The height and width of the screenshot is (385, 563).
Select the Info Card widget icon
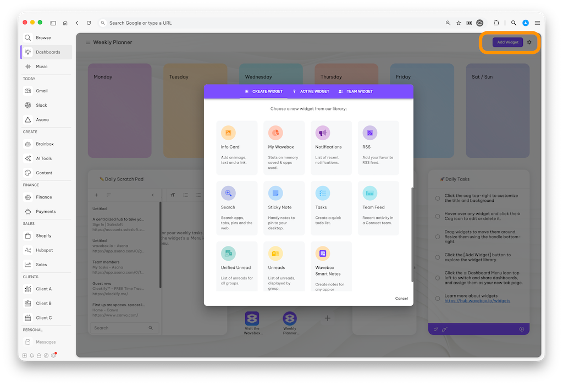click(228, 133)
